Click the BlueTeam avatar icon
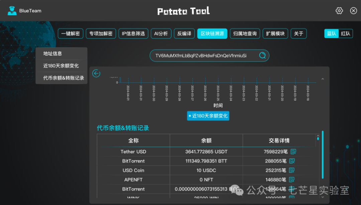Screen dimensions: 361x205 tap(12, 11)
